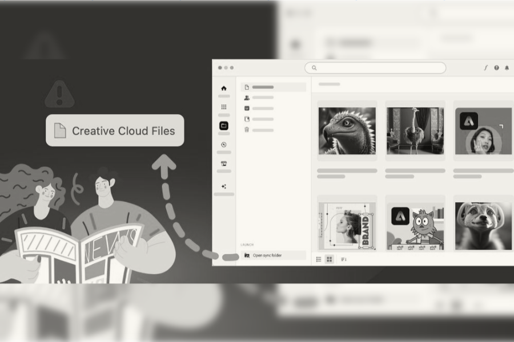The image size is (514, 342).
Task: Open the woman portrait with Adobe logo thumbnail
Action: pos(484,131)
